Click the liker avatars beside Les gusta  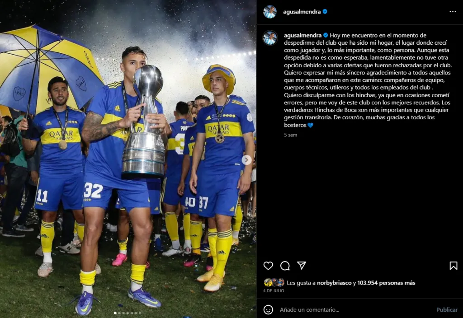point(274,283)
